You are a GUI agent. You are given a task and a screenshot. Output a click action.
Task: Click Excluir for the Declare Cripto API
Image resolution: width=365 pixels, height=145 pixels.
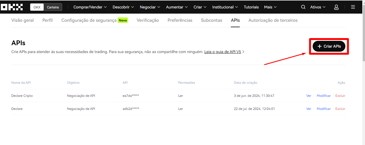tap(340, 96)
